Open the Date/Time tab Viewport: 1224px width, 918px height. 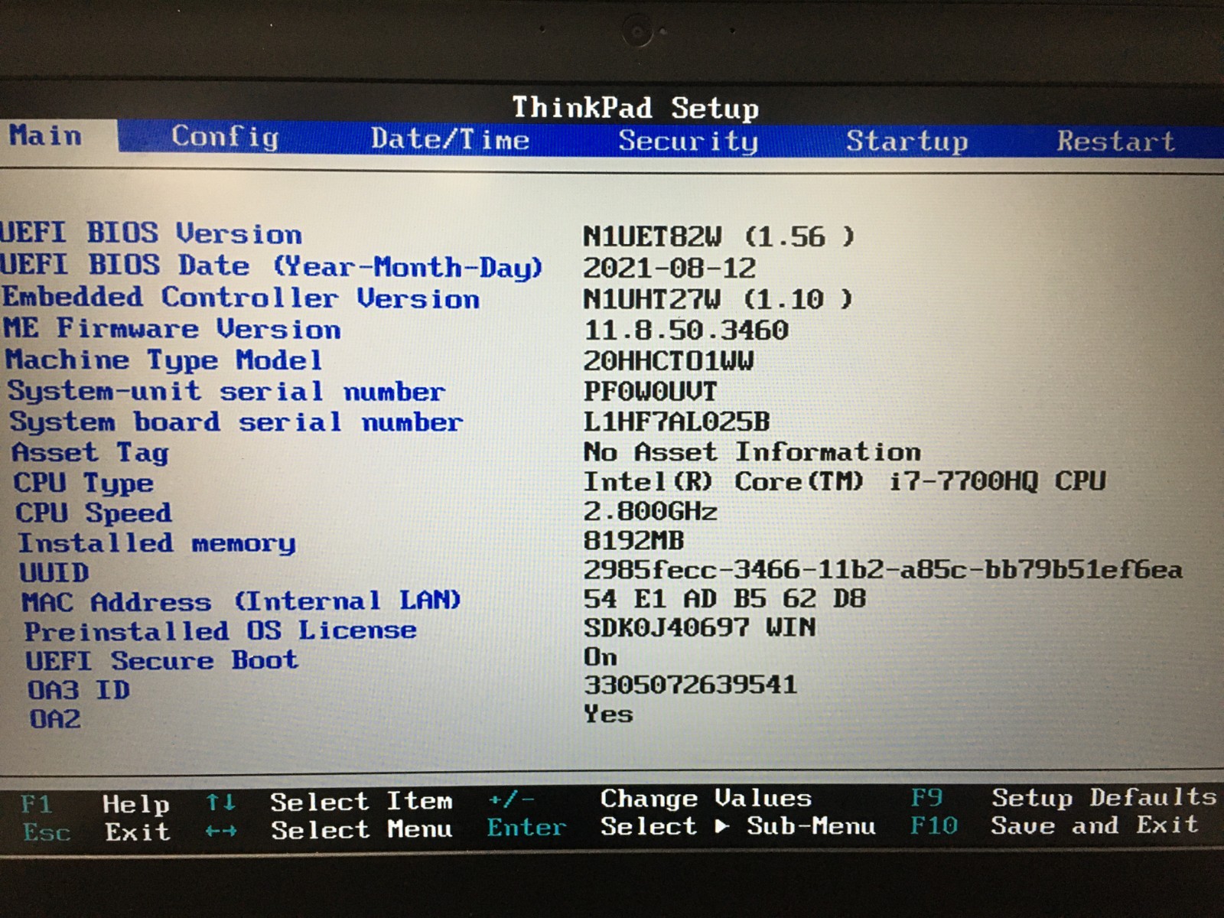450,139
